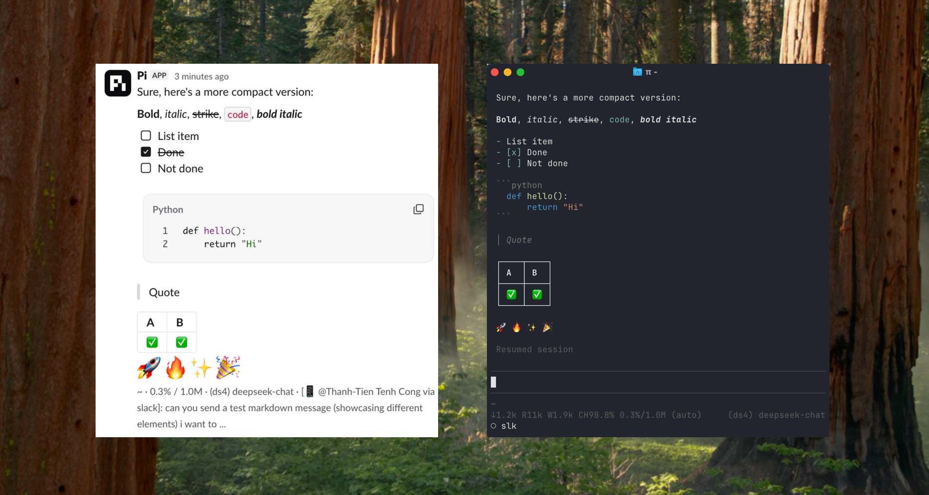Click the Pi app avatar icon

(x=117, y=83)
